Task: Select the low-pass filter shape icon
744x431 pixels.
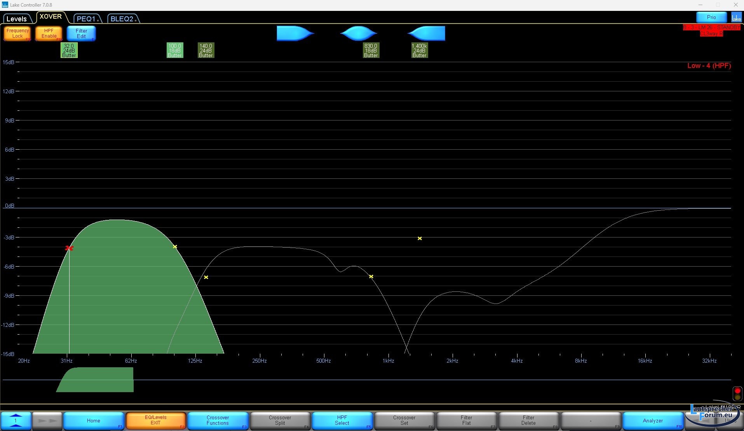Action: tap(294, 33)
